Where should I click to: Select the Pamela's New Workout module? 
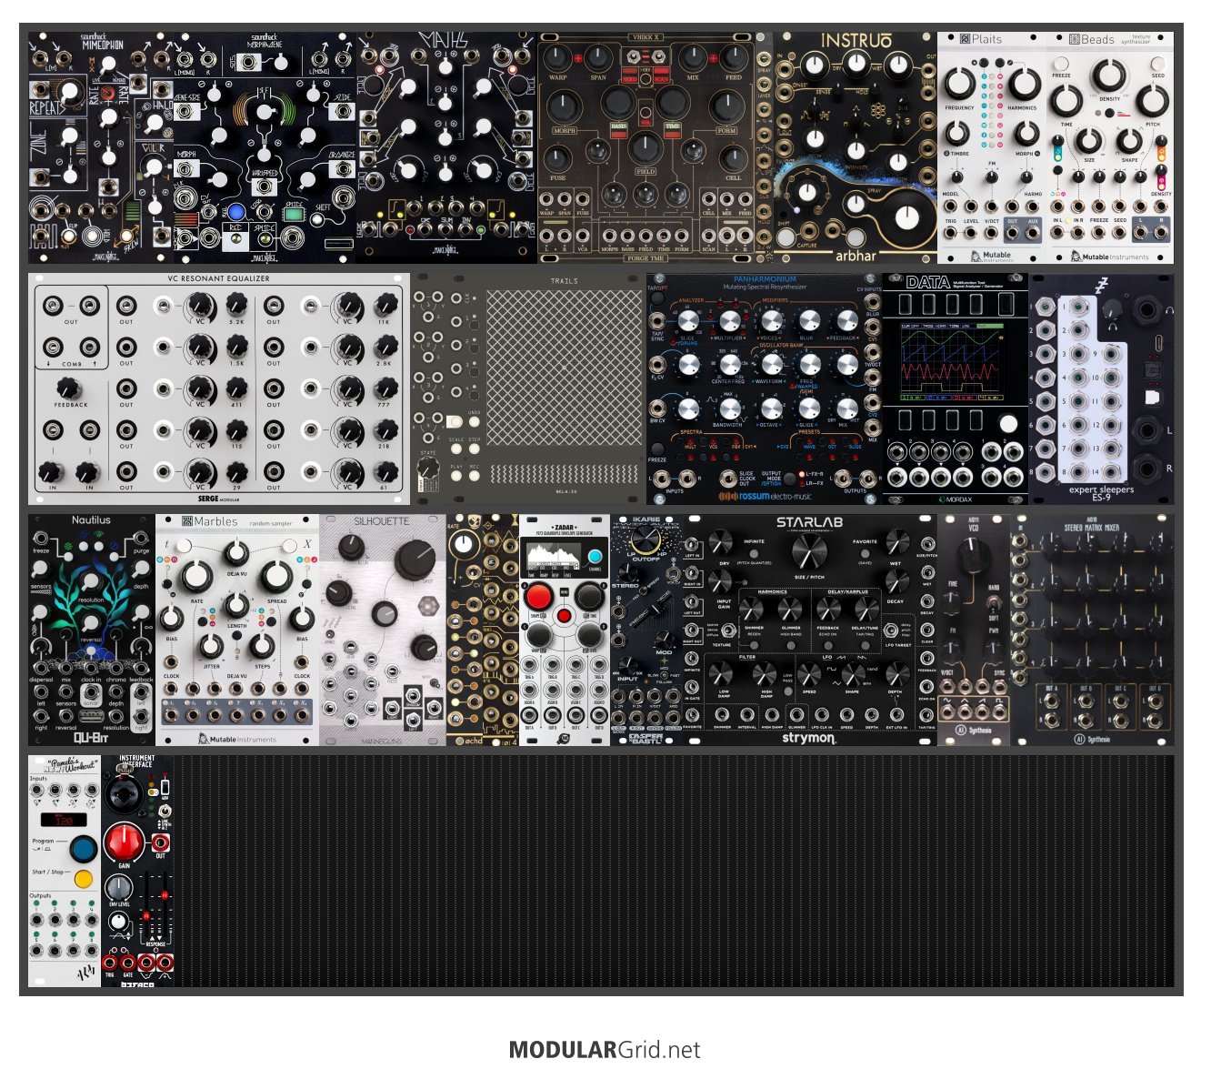(65, 871)
